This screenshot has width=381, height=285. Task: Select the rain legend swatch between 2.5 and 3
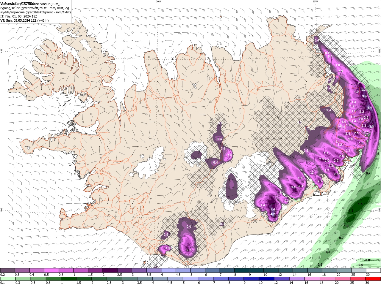coord(115,279)
